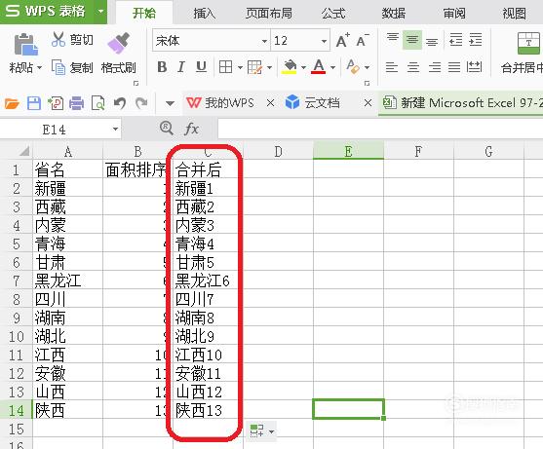Close the 我的WPS tab
The width and height of the screenshot is (543, 449).
click(x=270, y=102)
